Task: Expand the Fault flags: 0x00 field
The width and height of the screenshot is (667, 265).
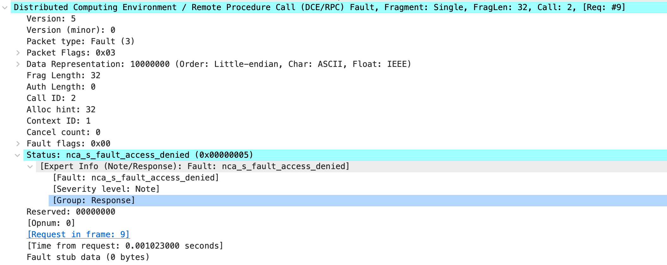Action: pyautogui.click(x=18, y=144)
